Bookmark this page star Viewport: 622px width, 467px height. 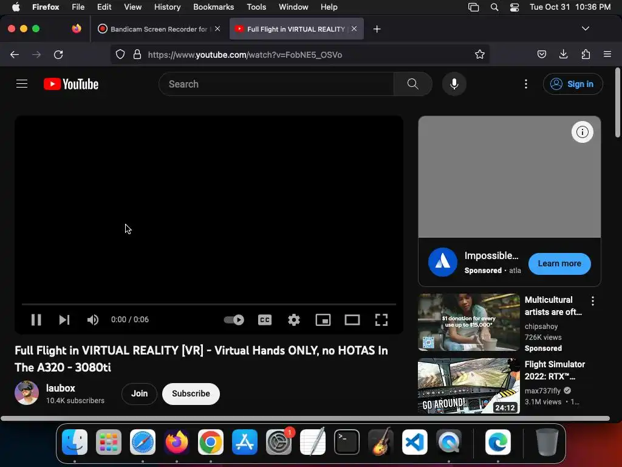[x=480, y=54]
